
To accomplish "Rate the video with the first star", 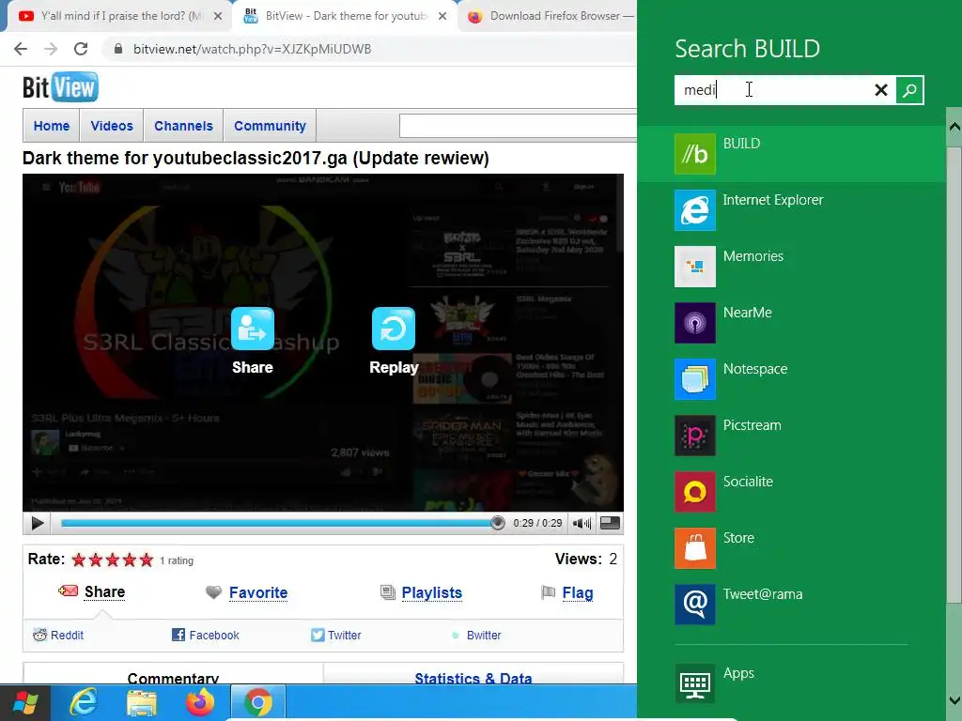I will pos(79,560).
